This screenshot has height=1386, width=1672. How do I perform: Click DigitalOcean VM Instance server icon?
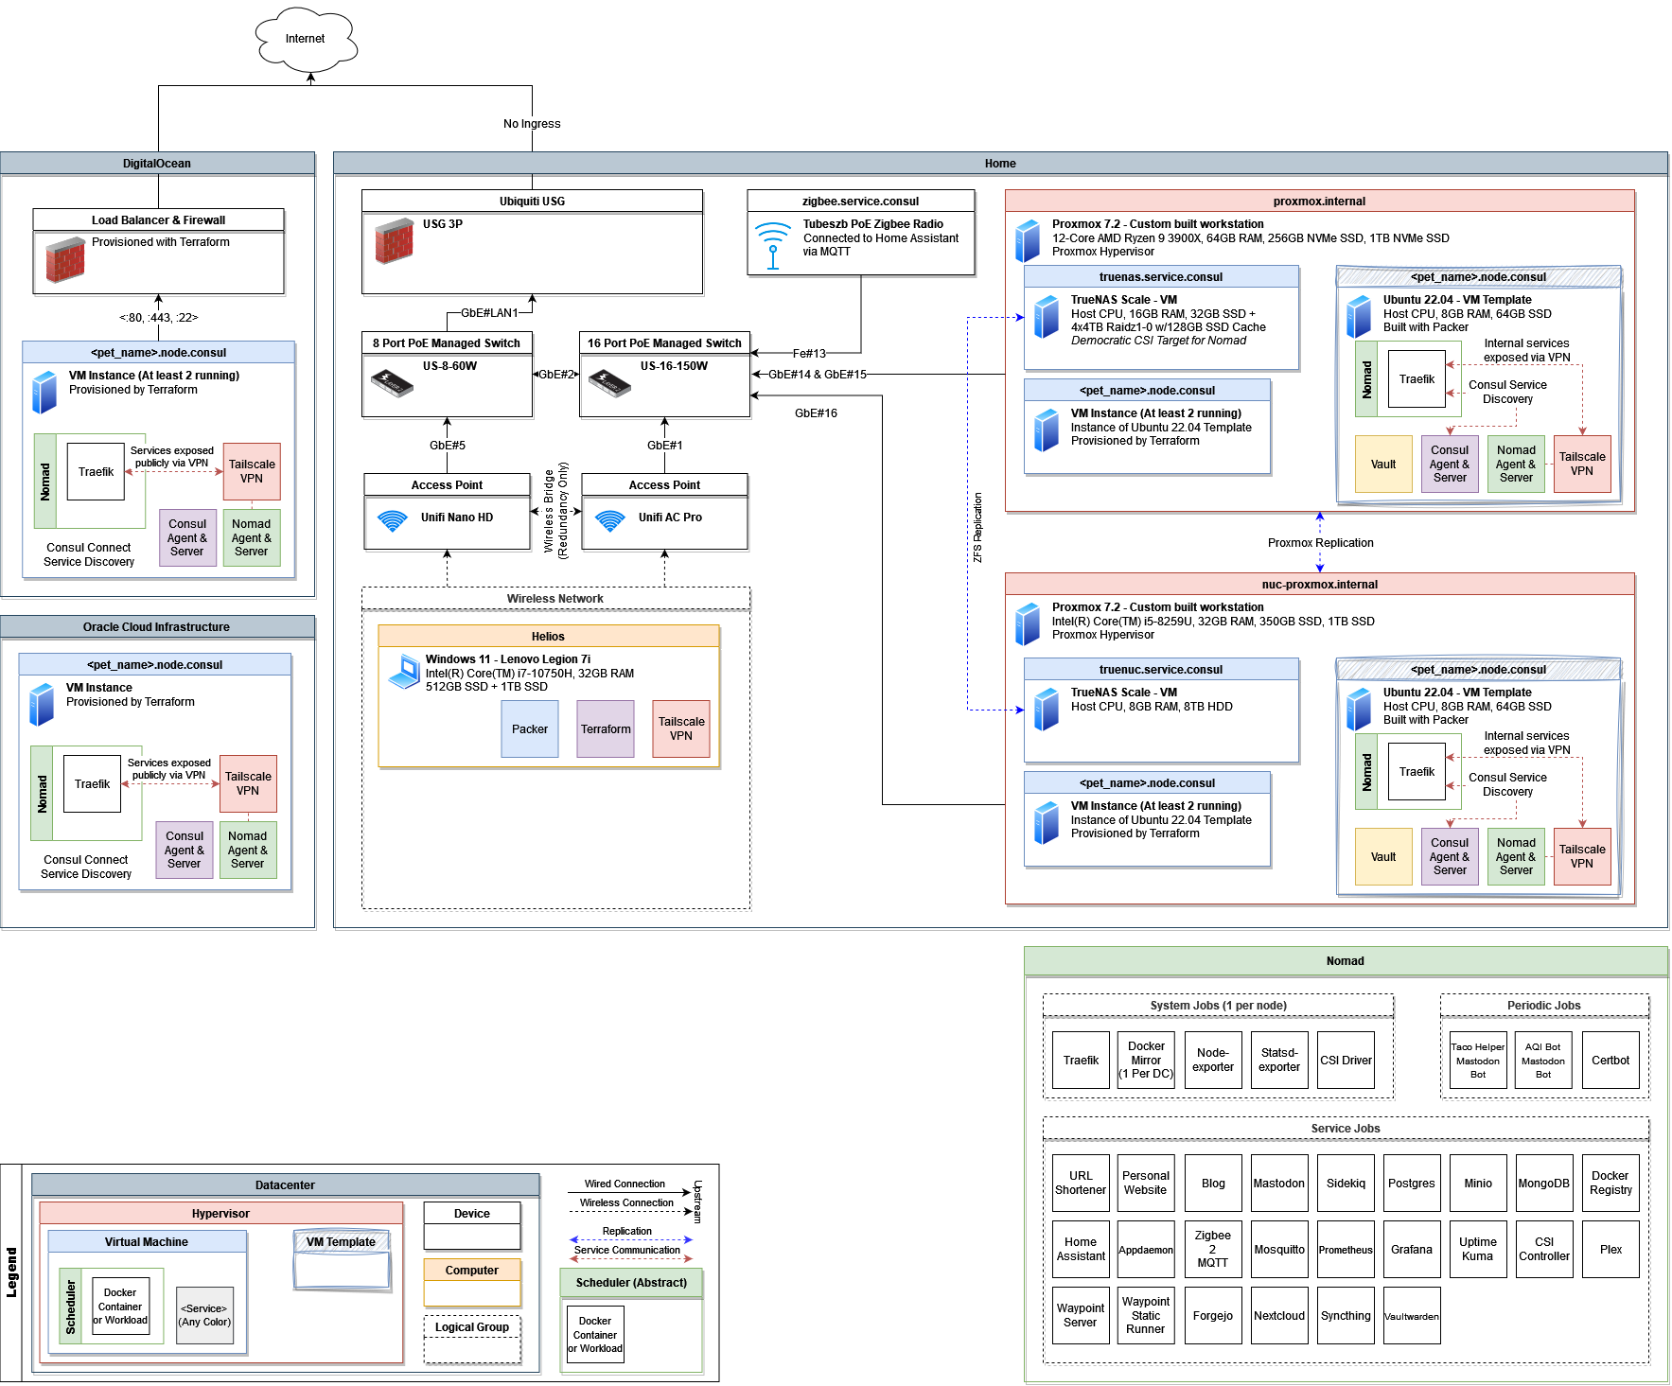[44, 393]
